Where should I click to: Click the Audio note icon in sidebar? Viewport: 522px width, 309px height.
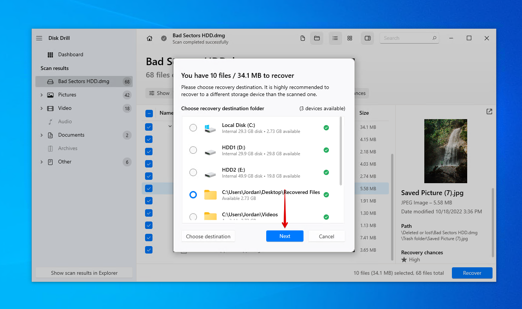[50, 122]
